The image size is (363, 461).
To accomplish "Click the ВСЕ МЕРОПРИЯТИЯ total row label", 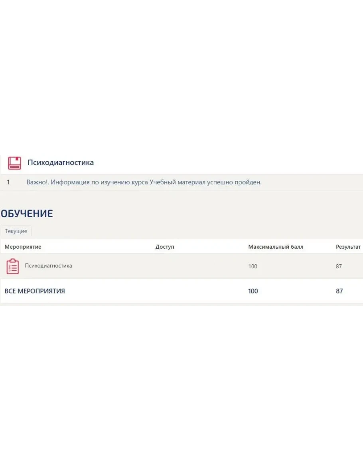I will click(x=35, y=291).
